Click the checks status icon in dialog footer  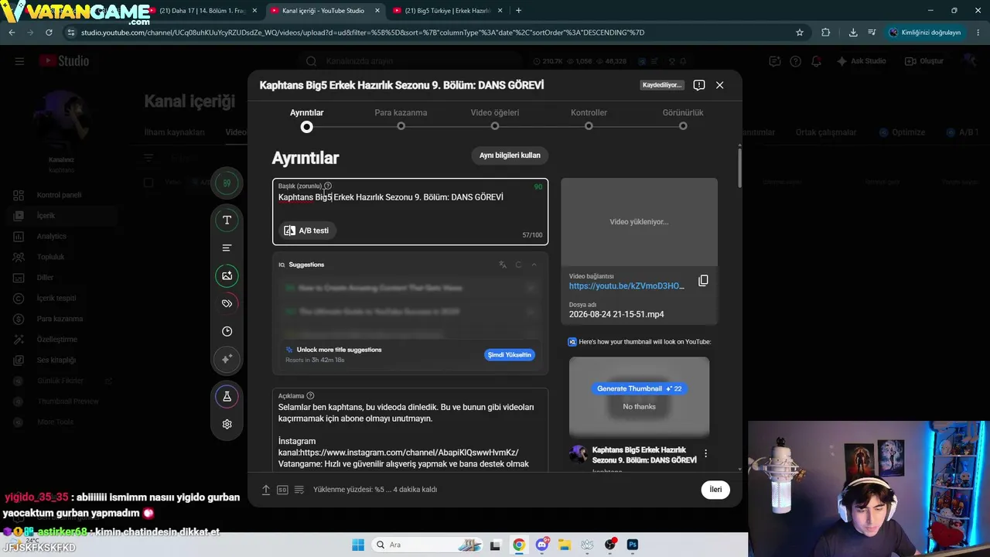coord(299,490)
